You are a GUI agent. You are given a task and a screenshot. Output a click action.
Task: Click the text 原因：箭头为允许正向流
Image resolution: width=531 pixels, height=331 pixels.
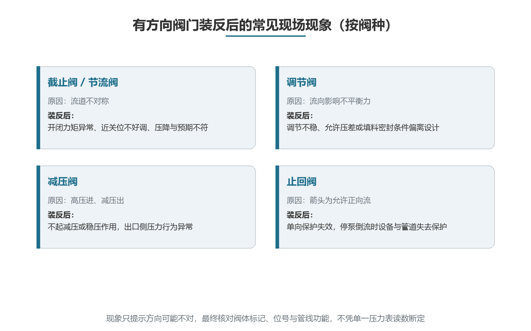[329, 200]
